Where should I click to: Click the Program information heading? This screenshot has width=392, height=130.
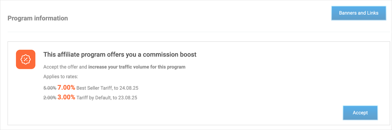click(x=38, y=18)
